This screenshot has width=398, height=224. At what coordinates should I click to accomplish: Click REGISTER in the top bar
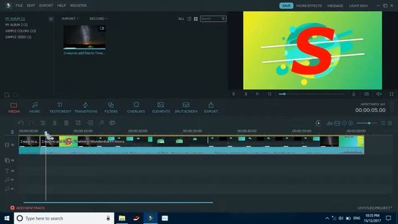(x=78, y=6)
